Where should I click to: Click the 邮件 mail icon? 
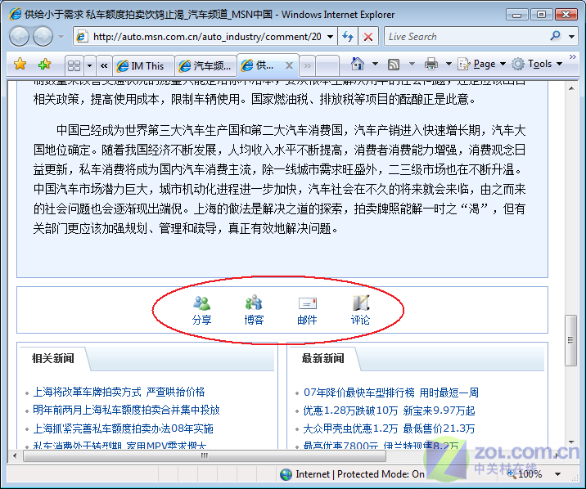(x=307, y=303)
